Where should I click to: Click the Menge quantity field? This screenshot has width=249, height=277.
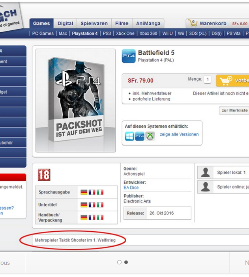(x=208, y=80)
